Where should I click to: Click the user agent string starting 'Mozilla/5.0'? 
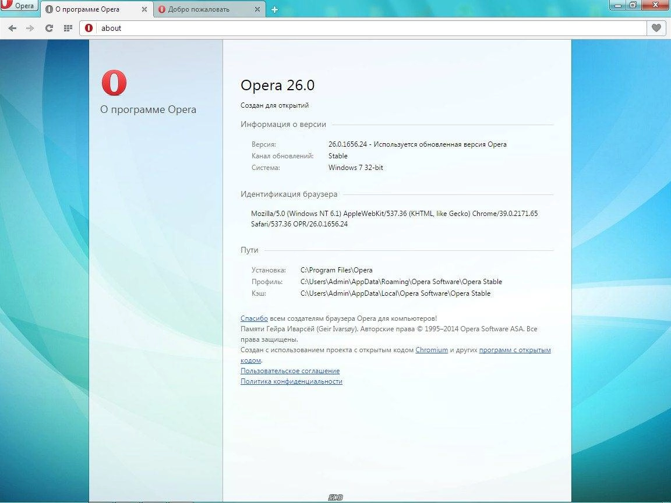coord(394,218)
